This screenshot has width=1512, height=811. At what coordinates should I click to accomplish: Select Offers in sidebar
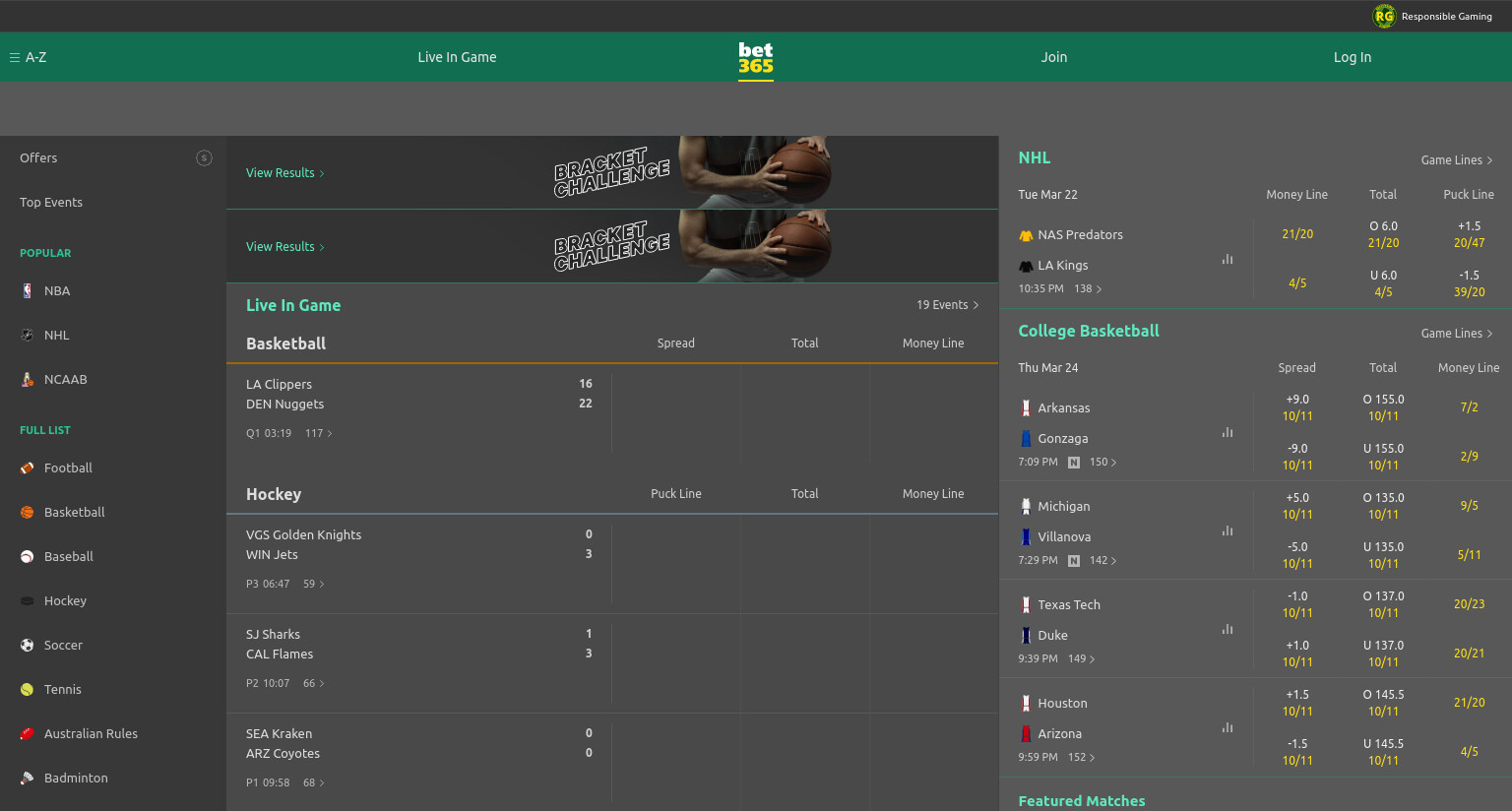(38, 157)
